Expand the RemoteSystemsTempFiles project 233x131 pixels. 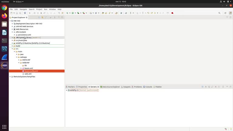click(10, 77)
